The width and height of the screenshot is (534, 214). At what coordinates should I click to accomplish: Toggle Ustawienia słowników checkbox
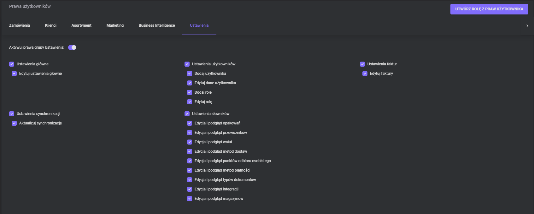(x=187, y=114)
